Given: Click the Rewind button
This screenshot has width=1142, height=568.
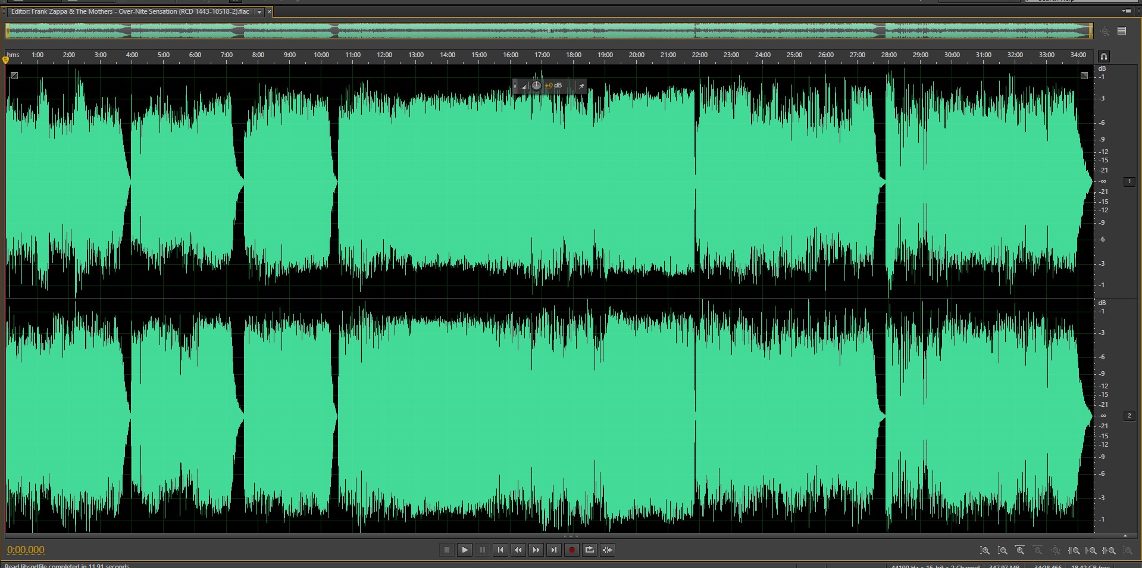Looking at the screenshot, I should (518, 550).
